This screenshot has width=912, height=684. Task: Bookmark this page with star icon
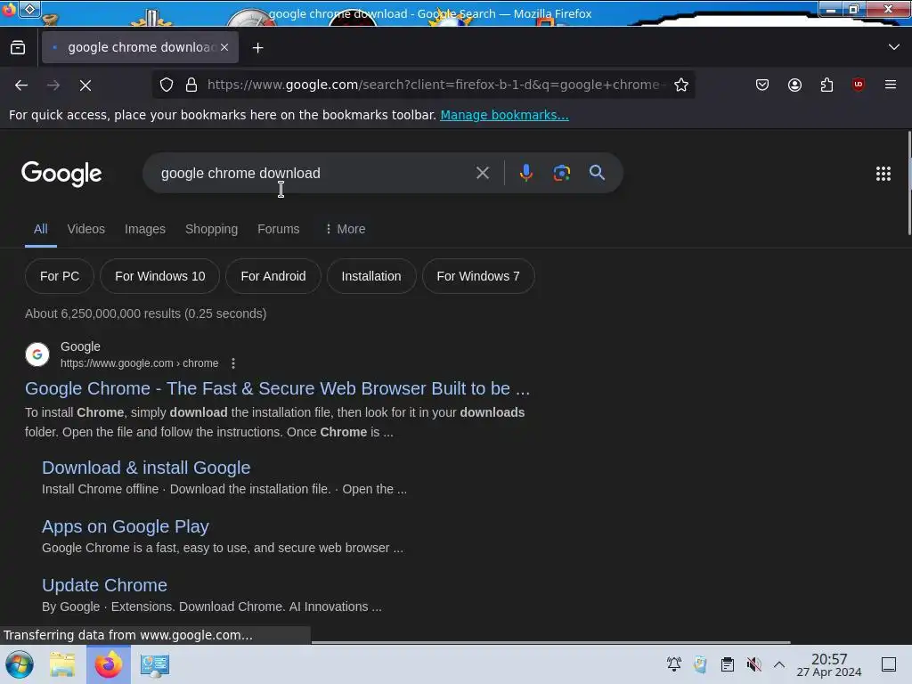(x=681, y=85)
